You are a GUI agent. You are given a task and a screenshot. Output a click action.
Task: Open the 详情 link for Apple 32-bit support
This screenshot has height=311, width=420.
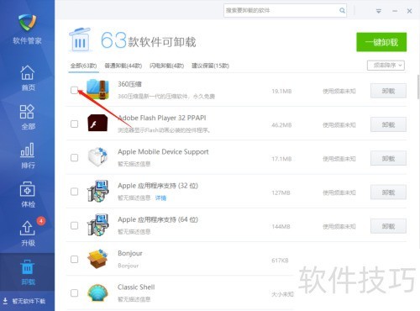tap(160, 198)
